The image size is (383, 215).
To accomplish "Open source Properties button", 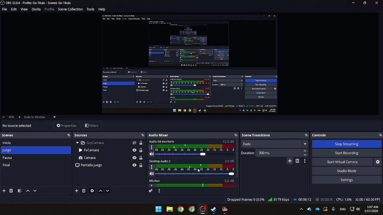I will pos(66,126).
